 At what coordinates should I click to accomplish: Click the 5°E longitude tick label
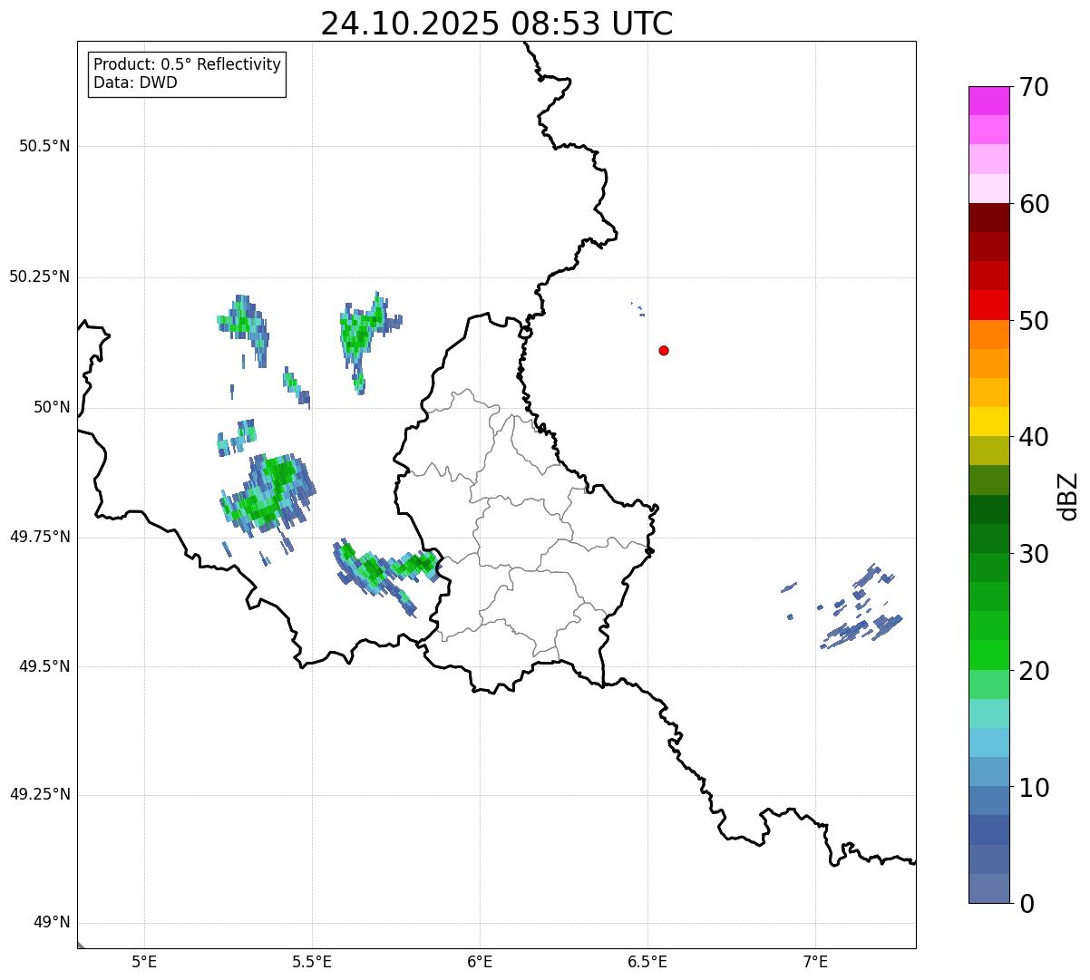144,961
